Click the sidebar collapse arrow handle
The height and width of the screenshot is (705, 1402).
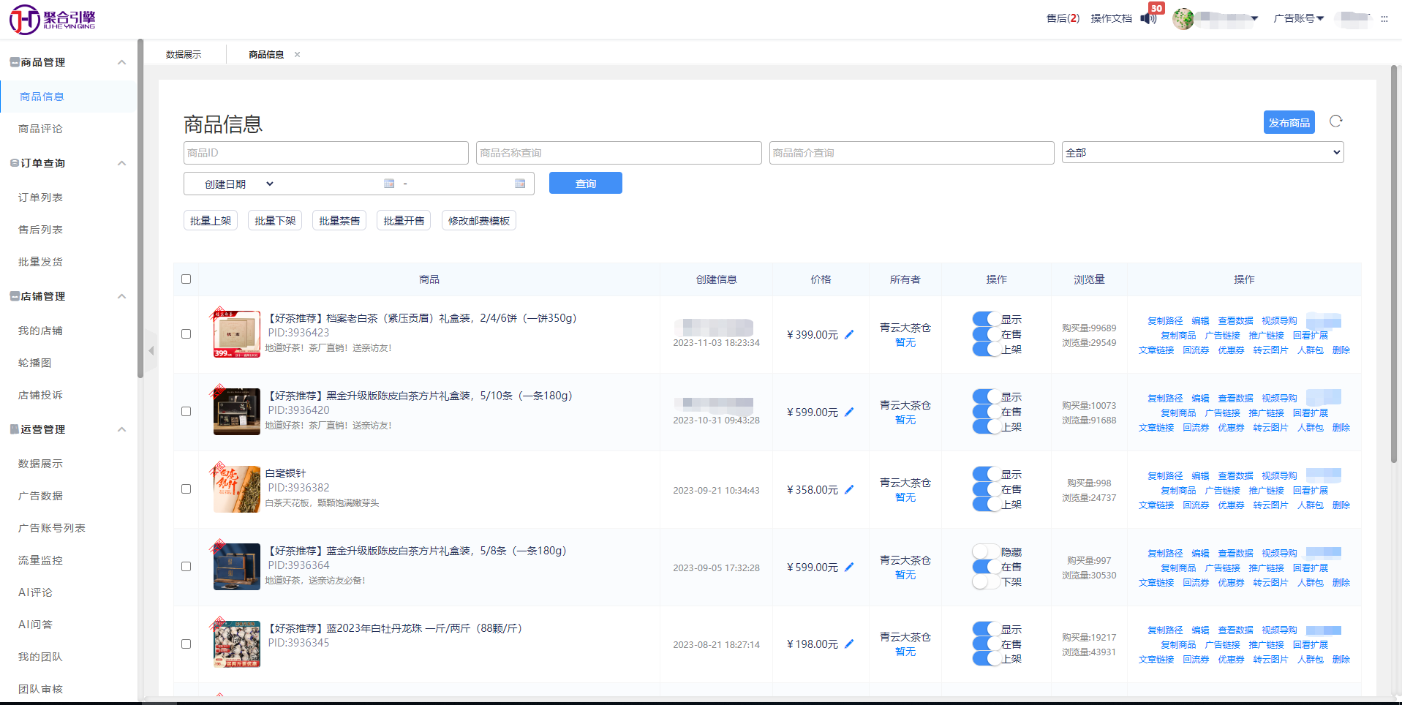pyautogui.click(x=151, y=351)
